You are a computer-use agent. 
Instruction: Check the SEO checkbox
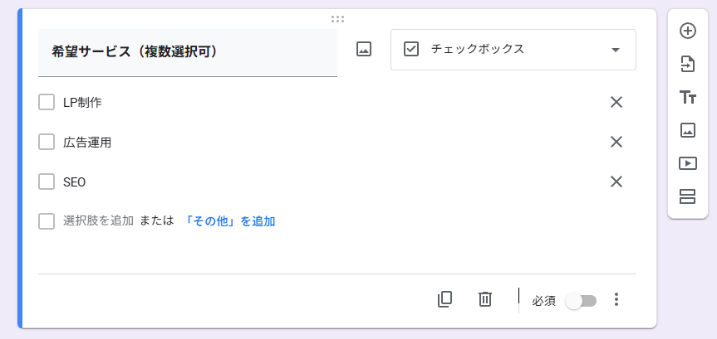pyautogui.click(x=47, y=182)
